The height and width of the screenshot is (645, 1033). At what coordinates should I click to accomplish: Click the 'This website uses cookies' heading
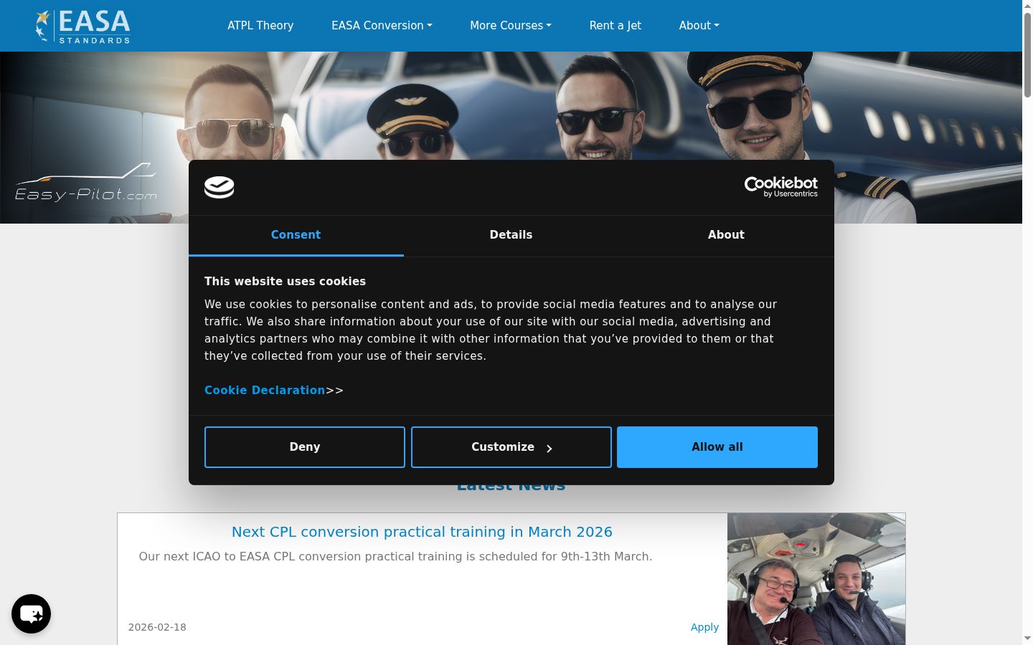pos(285,282)
